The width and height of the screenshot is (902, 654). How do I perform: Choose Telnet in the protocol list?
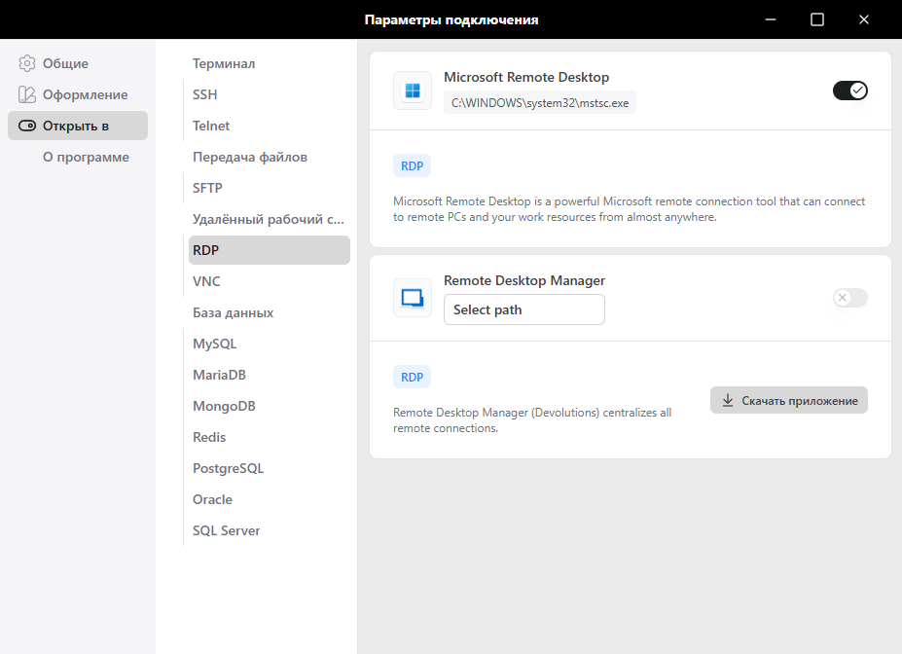click(270, 126)
